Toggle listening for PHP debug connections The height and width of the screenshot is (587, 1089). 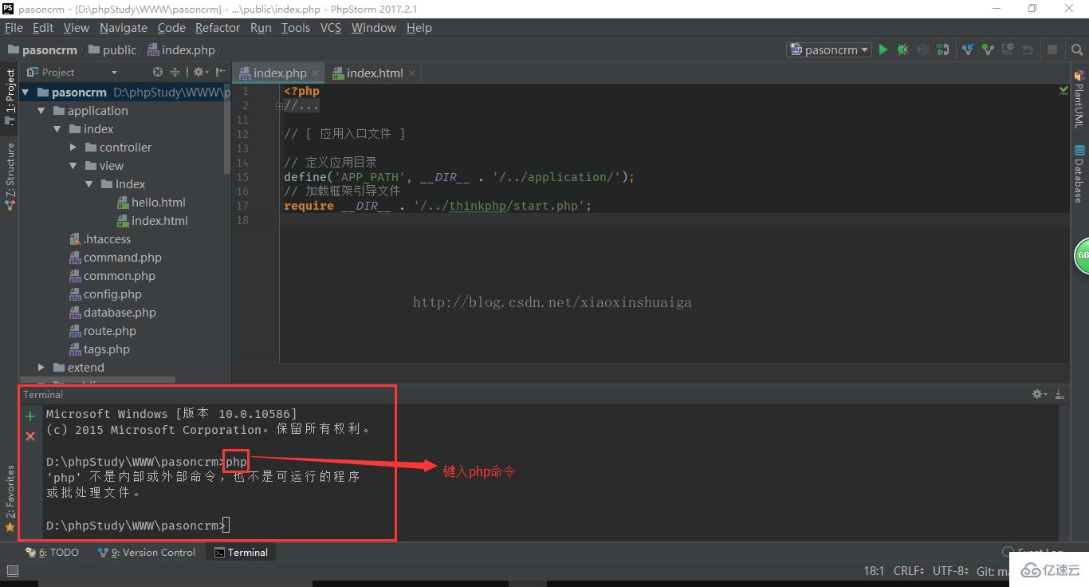pyautogui.click(x=943, y=49)
